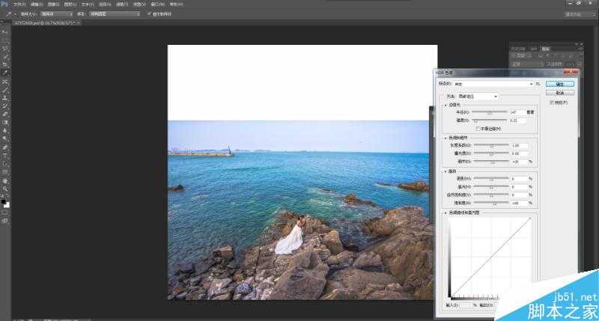This screenshot has height=321, width=599.
Task: Toggle the Preview (预览) checkbox in HDR Toning
Action: (553, 103)
